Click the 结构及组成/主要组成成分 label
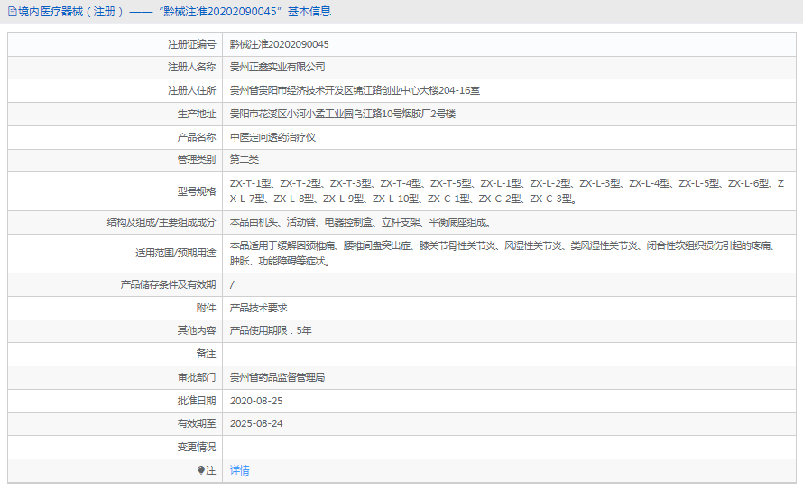 [x=162, y=222]
